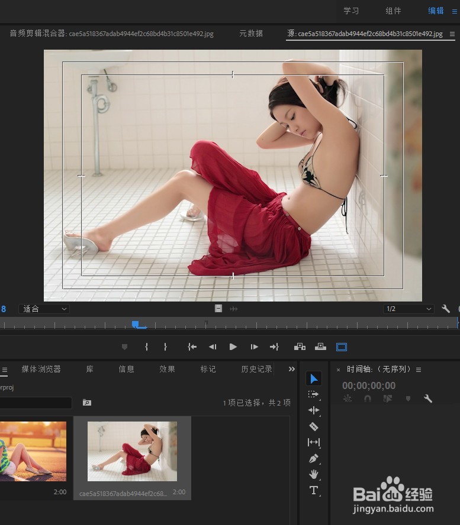Viewport: 460px width, 525px height.
Task: Expand hidden panel tabs chevron
Action: click(x=292, y=369)
